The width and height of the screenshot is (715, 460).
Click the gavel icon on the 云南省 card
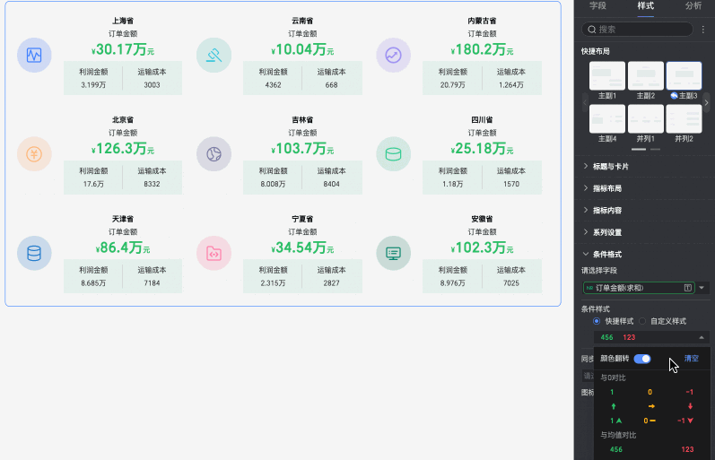214,56
